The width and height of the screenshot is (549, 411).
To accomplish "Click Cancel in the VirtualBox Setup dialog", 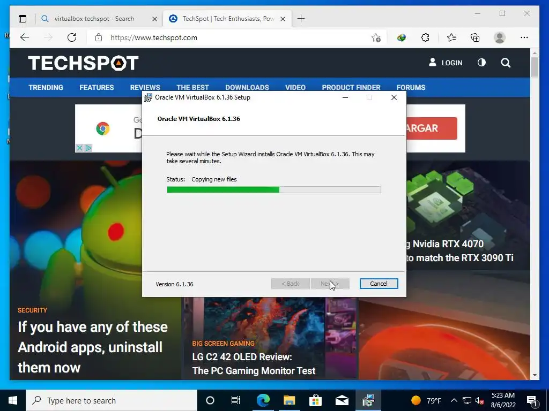I will (379, 284).
